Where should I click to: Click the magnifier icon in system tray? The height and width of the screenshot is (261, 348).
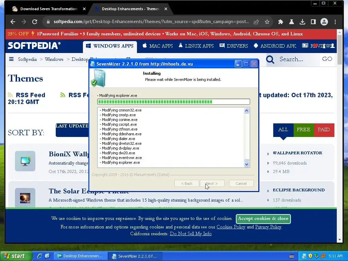(x=323, y=256)
